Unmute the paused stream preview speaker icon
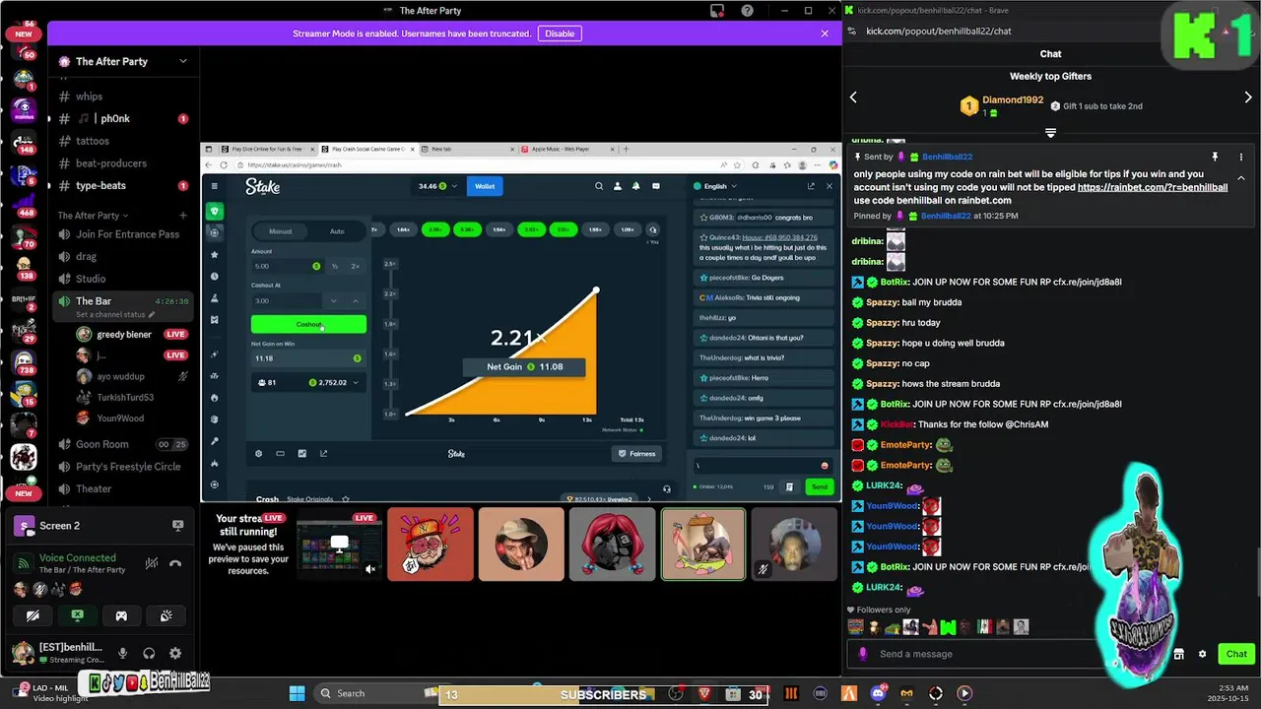 click(x=370, y=568)
